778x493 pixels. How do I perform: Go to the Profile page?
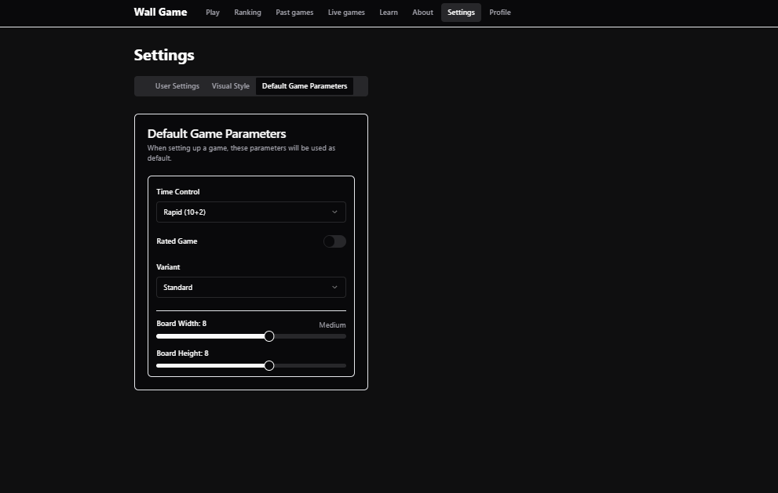[499, 13]
